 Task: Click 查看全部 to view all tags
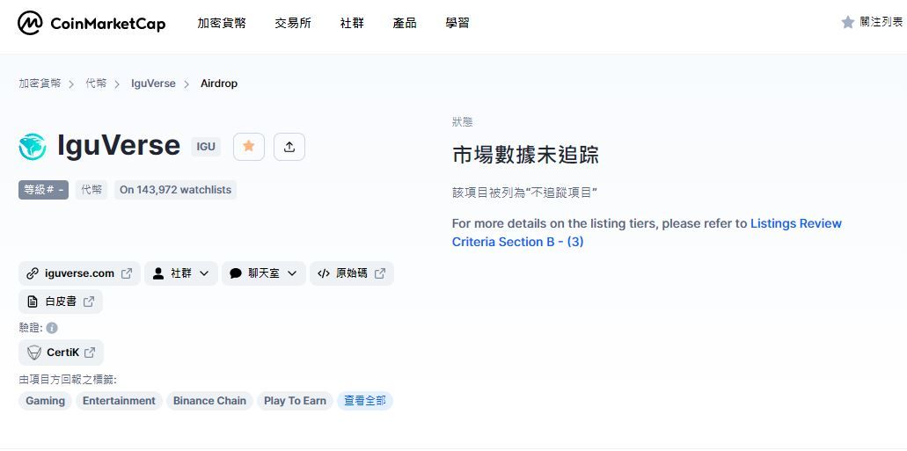pos(365,401)
